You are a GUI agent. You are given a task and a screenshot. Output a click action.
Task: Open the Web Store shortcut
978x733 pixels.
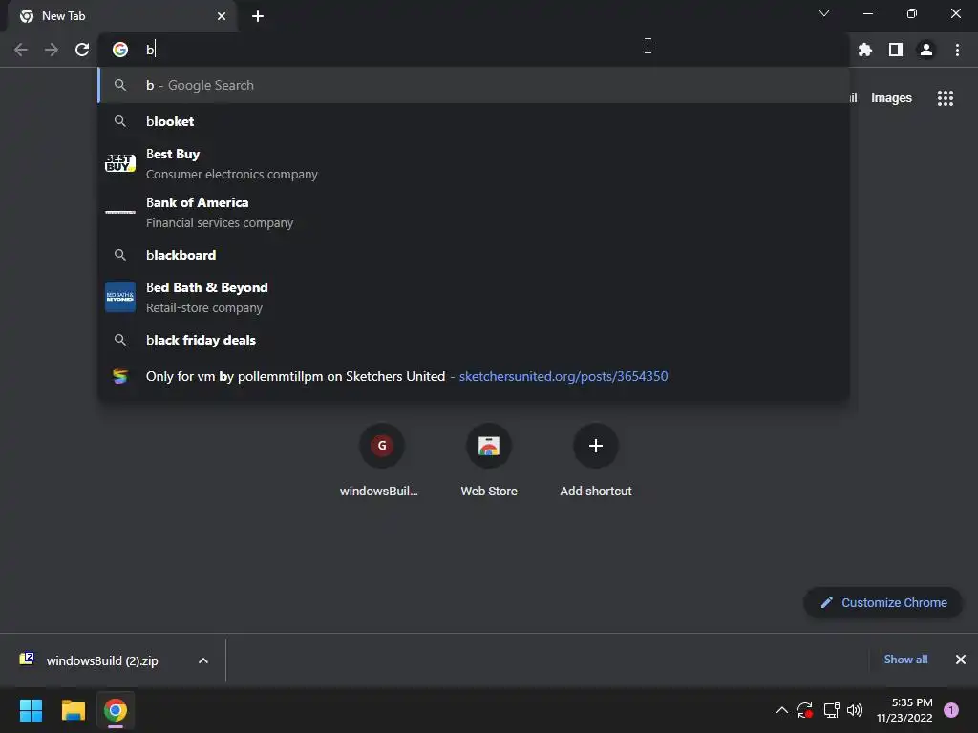click(489, 462)
